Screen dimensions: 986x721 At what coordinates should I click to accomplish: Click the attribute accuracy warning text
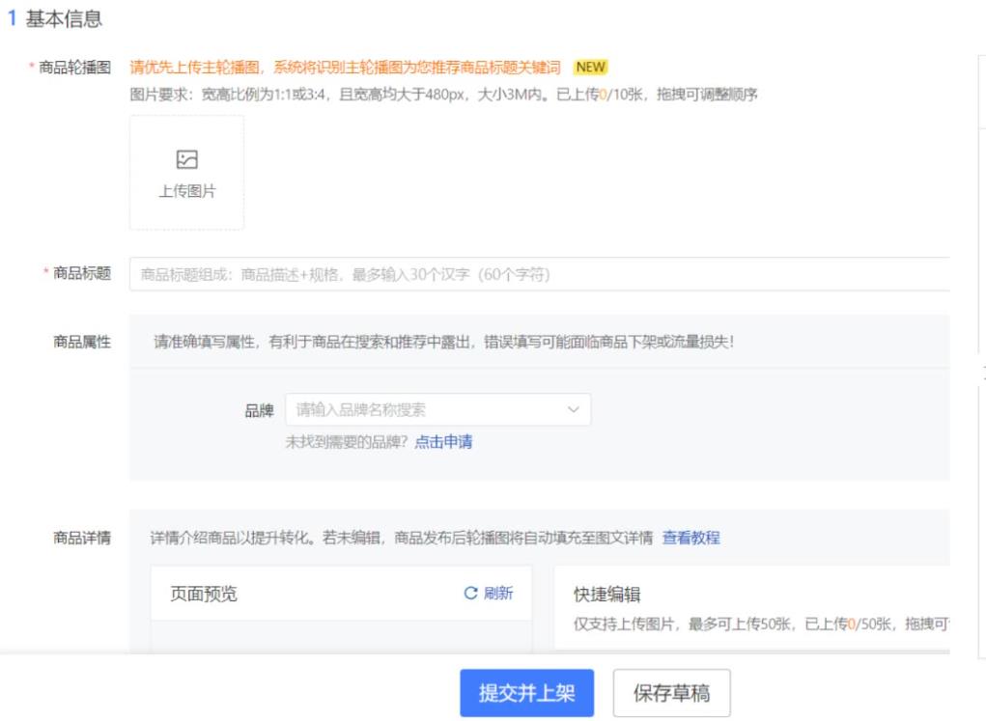coord(444,342)
